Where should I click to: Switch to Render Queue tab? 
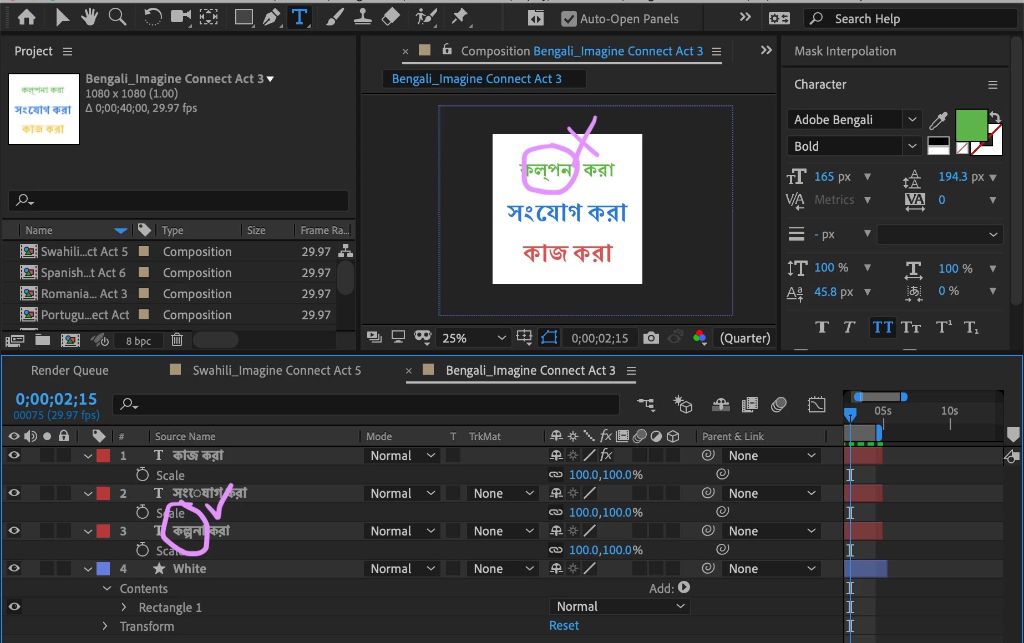(x=70, y=370)
